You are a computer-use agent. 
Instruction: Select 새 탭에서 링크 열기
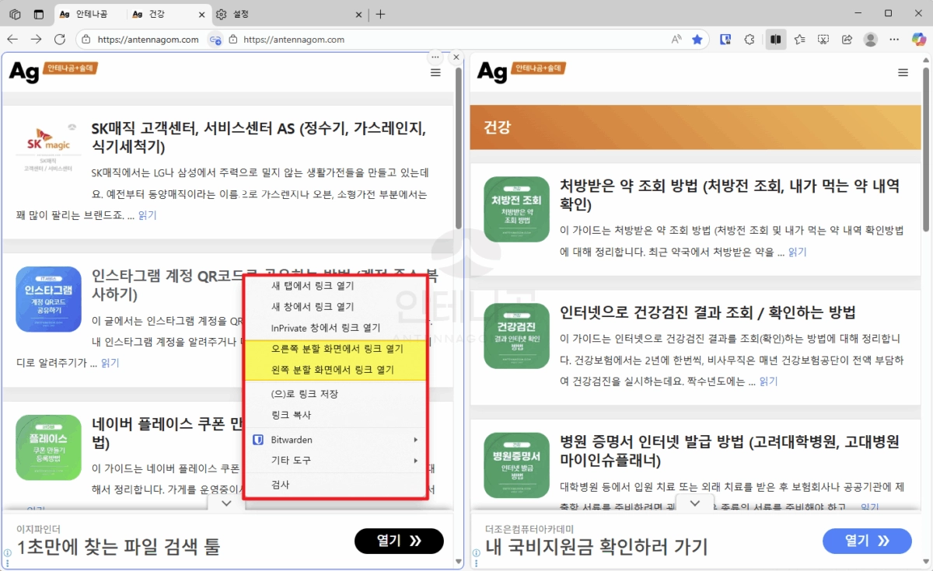335,285
